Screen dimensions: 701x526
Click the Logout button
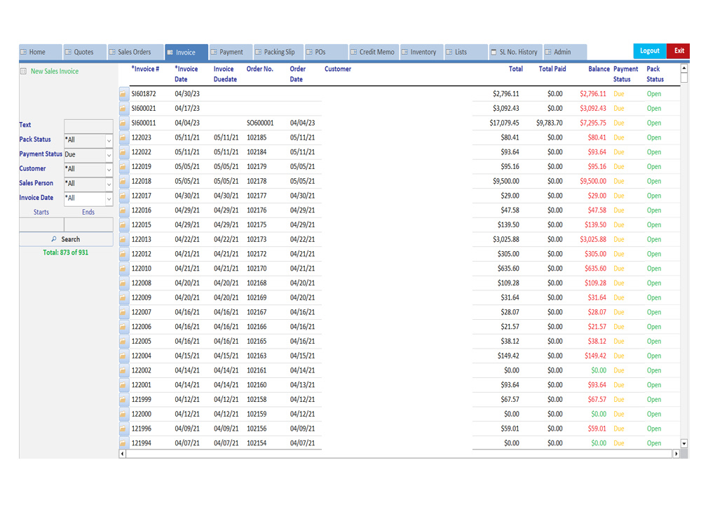coord(650,51)
